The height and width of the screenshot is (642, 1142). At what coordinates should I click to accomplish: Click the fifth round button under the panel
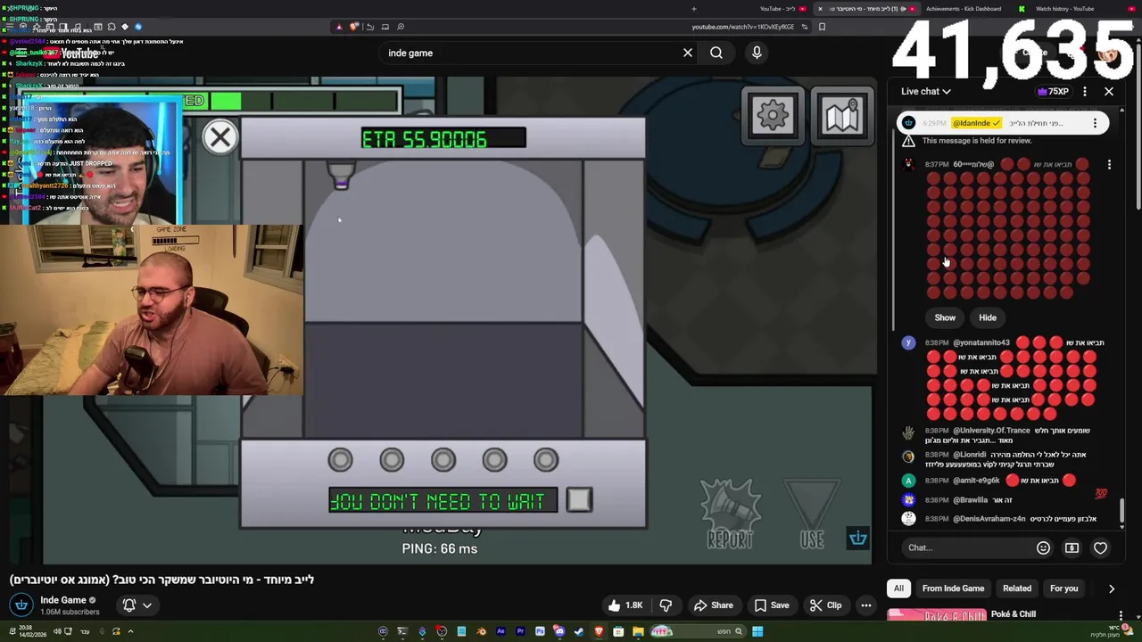coord(545,459)
